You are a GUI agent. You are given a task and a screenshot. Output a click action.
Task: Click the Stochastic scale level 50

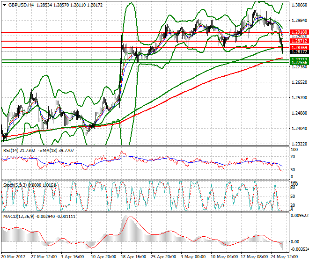pos(293,196)
